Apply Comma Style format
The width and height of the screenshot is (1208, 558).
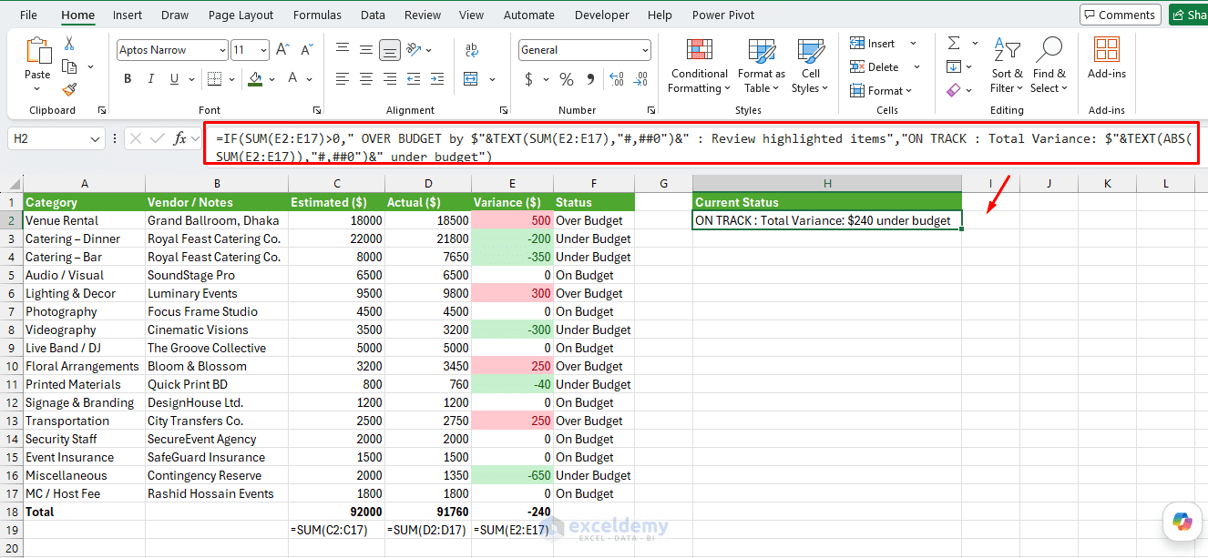coord(589,79)
